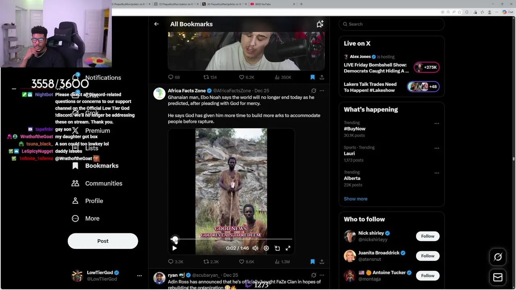Image resolution: width=516 pixels, height=290 pixels.
Task: Open more options on ryan's post
Action: [322, 275]
